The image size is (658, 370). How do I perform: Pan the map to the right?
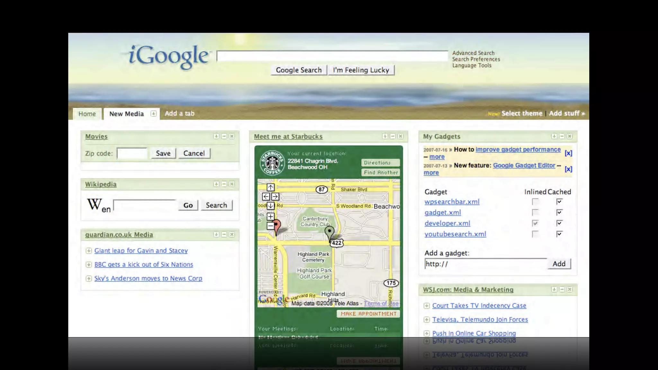[275, 197]
